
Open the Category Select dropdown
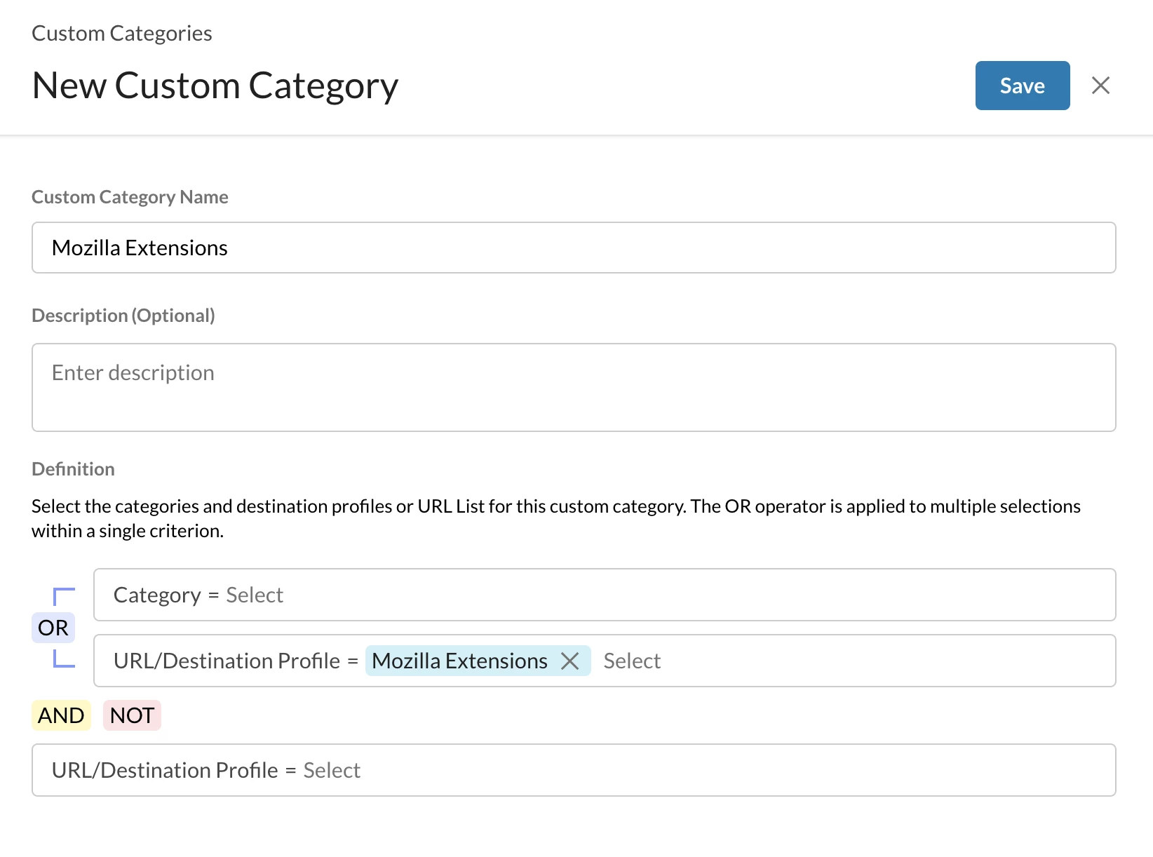click(255, 595)
